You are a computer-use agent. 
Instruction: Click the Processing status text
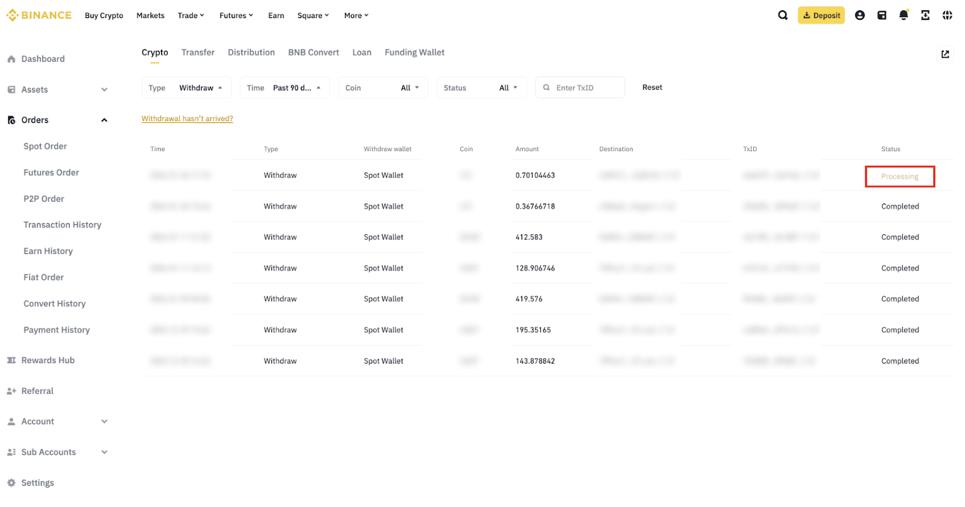[900, 176]
